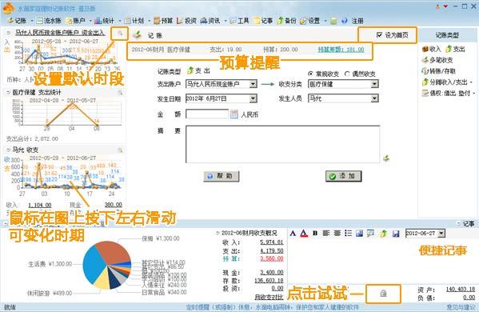Open the 设置 settings toolbar item
The image size is (479, 312).
coord(310,21)
